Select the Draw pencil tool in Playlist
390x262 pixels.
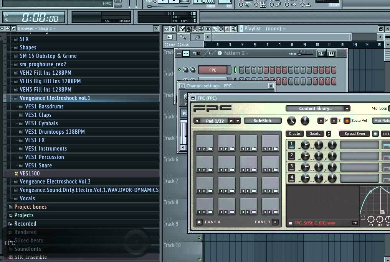click(182, 29)
